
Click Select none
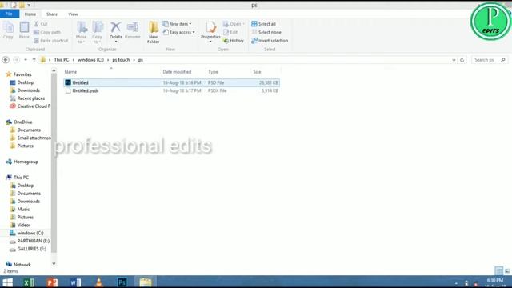click(266, 32)
